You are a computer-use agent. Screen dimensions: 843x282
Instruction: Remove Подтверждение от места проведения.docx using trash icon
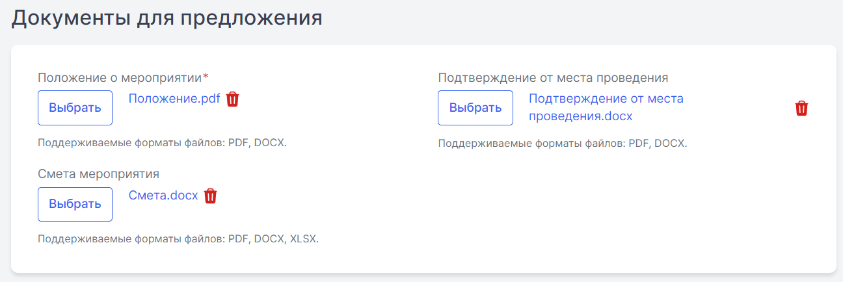tap(801, 109)
